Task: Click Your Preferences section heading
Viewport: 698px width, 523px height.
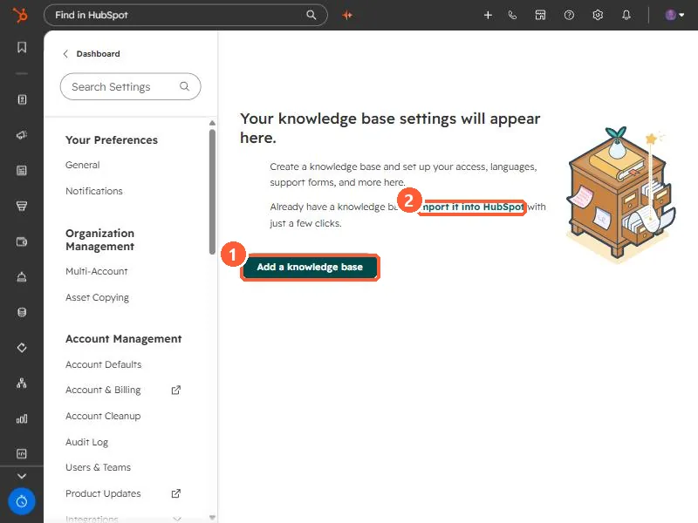Action: tap(112, 140)
